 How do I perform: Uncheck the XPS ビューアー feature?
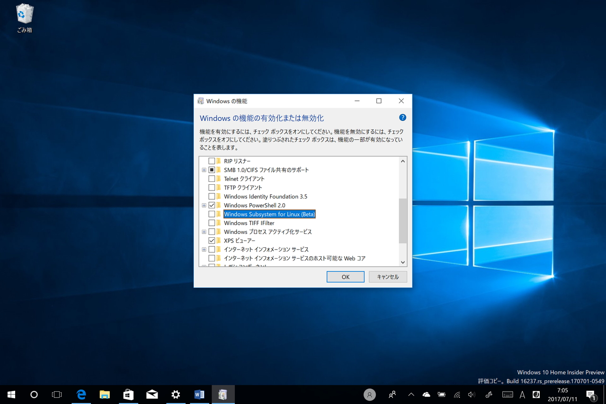(212, 240)
